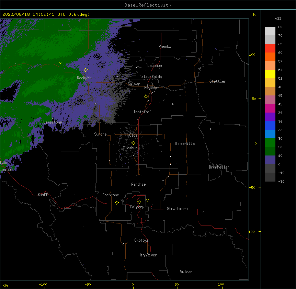This screenshot has width=296, height=289.
Task: Select the slate purple 0-10 dBZ swatch
Action: pos(270,160)
